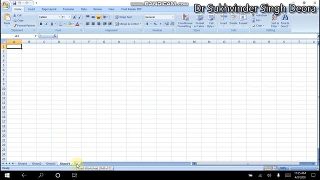The image size is (320, 180).
Task: Cut the selection with scissors icon
Action: [x=17, y=15]
